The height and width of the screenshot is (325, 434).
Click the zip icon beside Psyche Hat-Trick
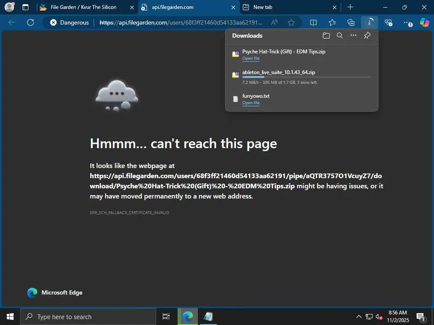tap(236, 54)
